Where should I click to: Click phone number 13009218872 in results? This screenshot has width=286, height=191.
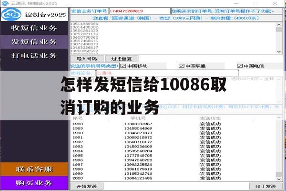[x=138, y=138]
